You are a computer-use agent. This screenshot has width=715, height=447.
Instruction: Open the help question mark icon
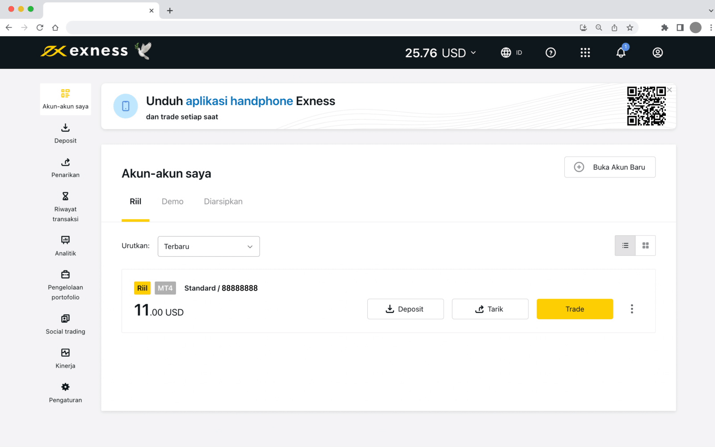point(551,53)
